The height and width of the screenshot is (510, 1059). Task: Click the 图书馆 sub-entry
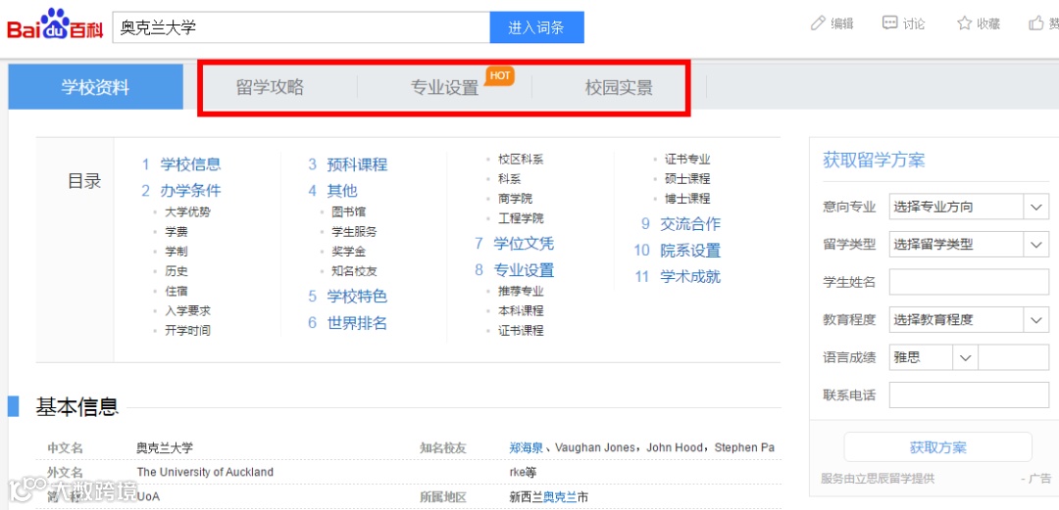348,211
